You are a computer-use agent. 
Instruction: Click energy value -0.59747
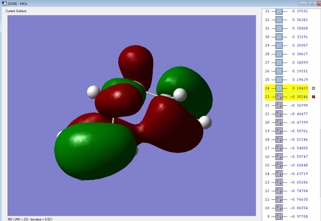pos(299,157)
